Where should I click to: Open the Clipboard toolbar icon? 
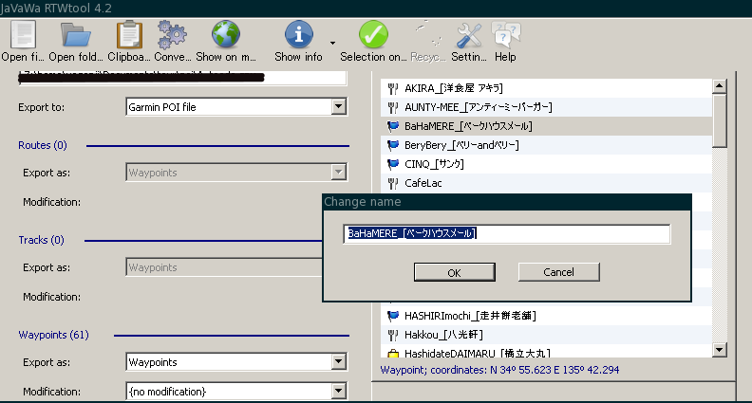coord(129,35)
